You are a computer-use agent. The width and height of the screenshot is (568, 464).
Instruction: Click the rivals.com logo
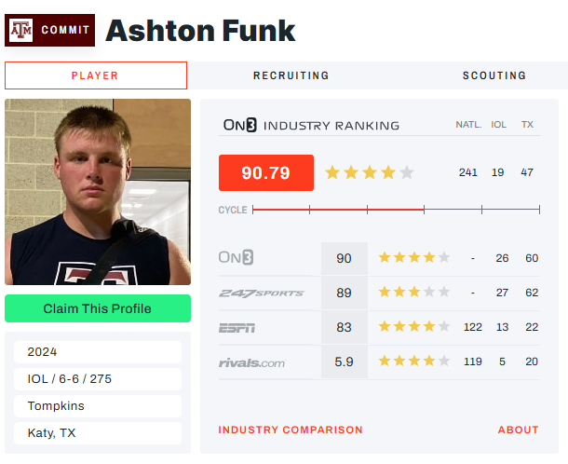pos(251,363)
